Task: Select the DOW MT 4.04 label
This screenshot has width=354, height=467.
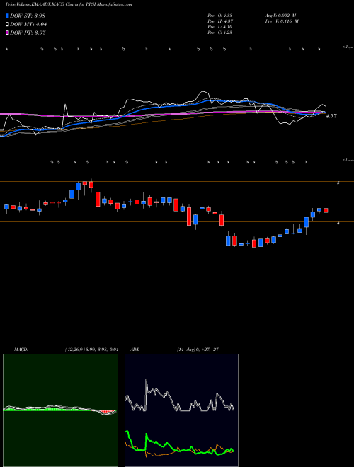Action: point(28,25)
